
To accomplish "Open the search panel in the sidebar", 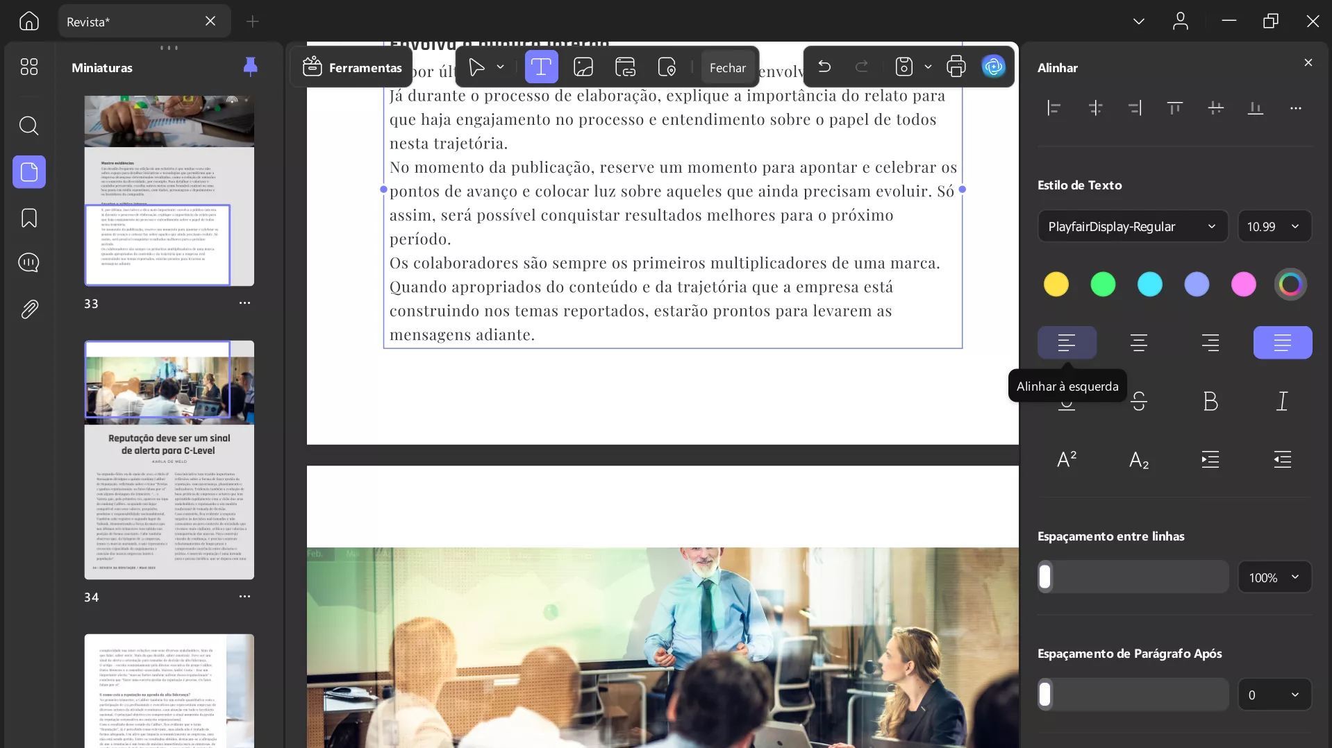I will pyautogui.click(x=28, y=126).
